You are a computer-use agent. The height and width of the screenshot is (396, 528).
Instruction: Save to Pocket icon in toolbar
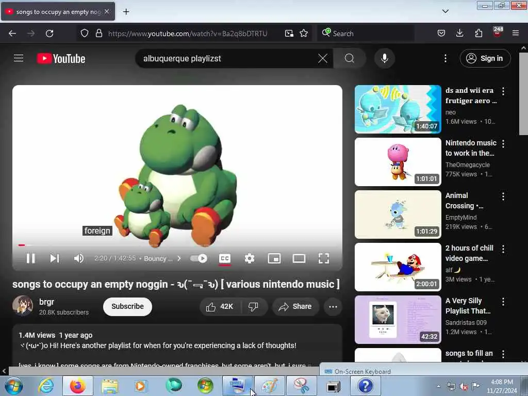pyautogui.click(x=441, y=34)
